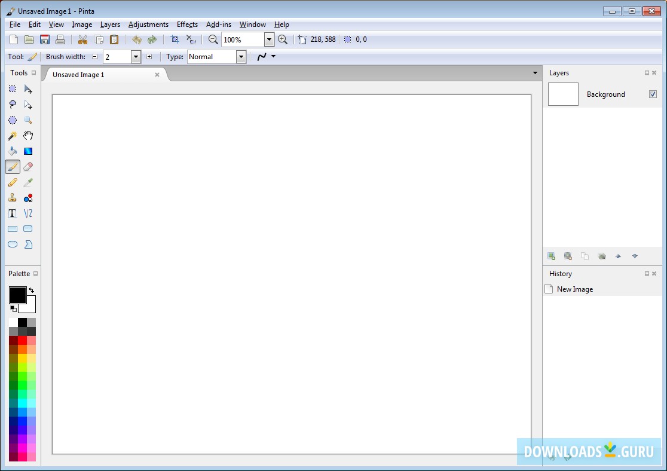Image resolution: width=667 pixels, height=471 pixels.
Task: Select the Zoom magnifier tool
Action: [x=28, y=120]
